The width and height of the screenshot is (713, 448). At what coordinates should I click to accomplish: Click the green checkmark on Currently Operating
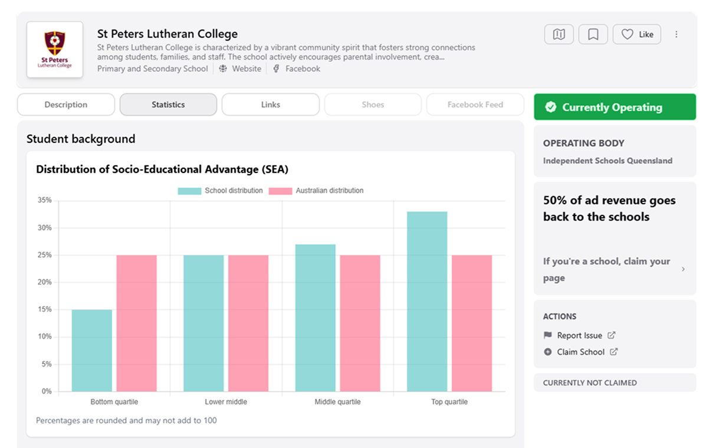click(550, 107)
